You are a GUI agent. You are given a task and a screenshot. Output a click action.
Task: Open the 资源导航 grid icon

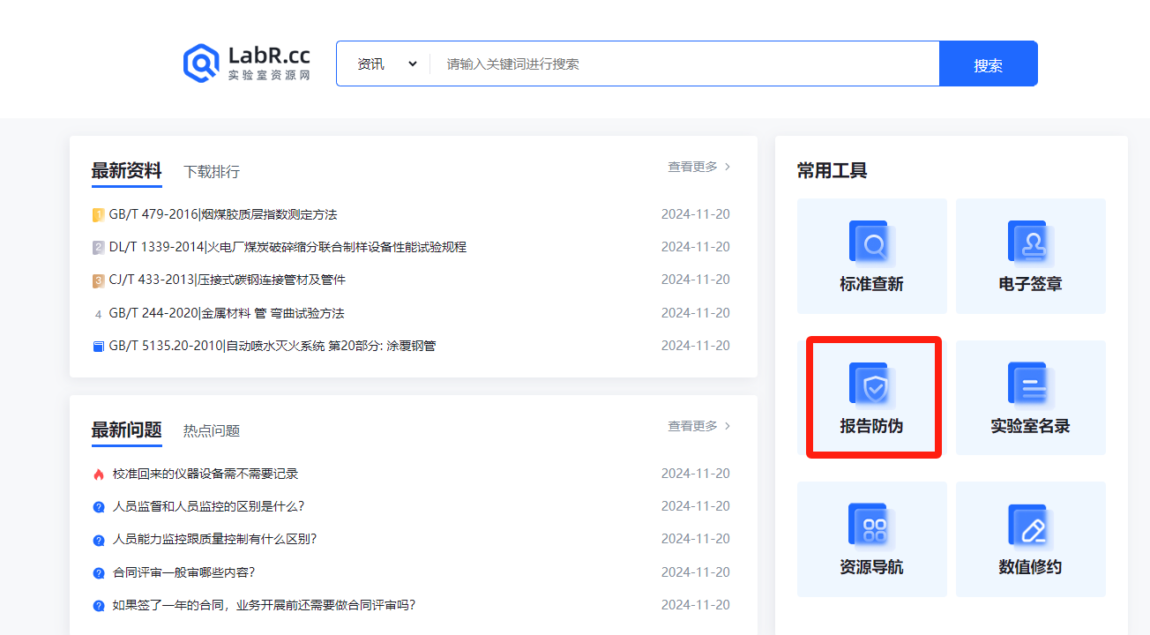872,527
